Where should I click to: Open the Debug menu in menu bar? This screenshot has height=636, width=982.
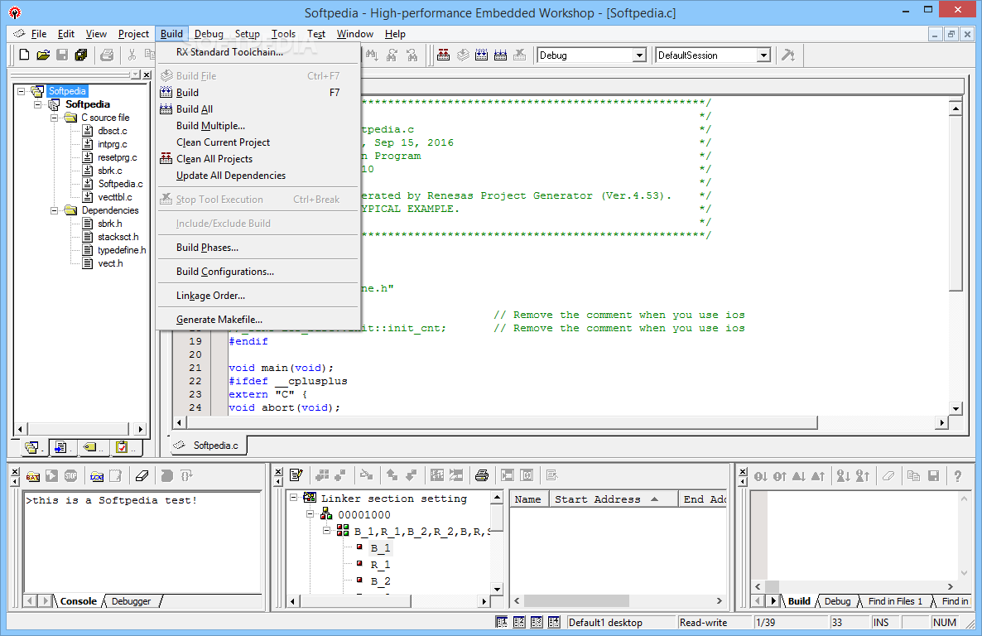209,34
